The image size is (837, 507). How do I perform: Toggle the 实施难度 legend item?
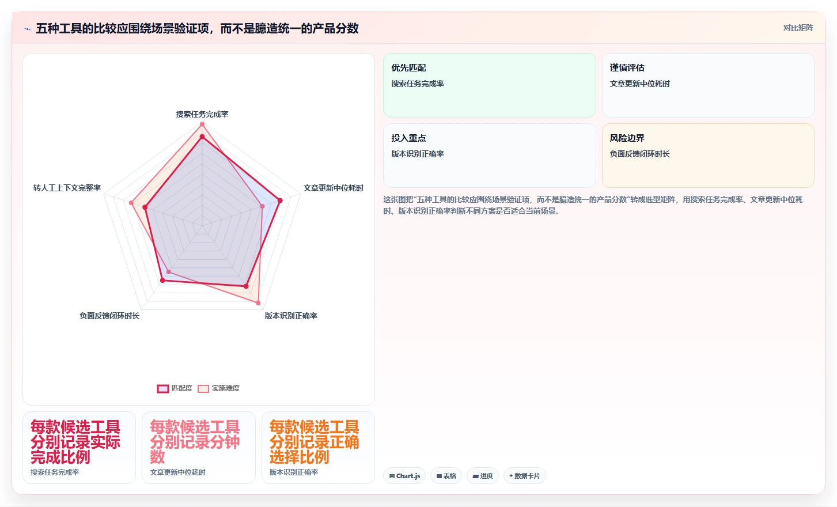219,388
